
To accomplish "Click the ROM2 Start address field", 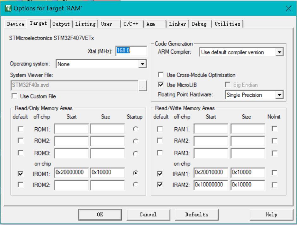I will (x=71, y=141).
